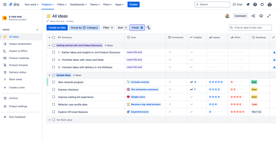Open the Impact assessment view
Screen dimensions: 276x141
[21, 44]
